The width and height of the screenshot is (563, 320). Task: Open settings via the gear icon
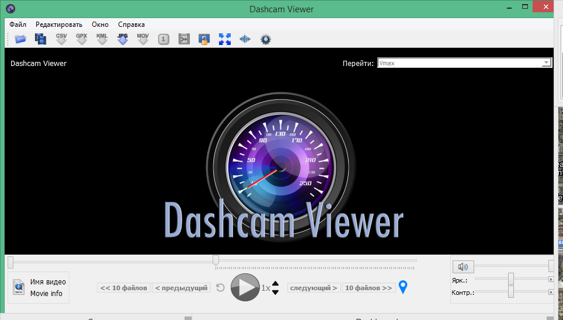click(266, 39)
